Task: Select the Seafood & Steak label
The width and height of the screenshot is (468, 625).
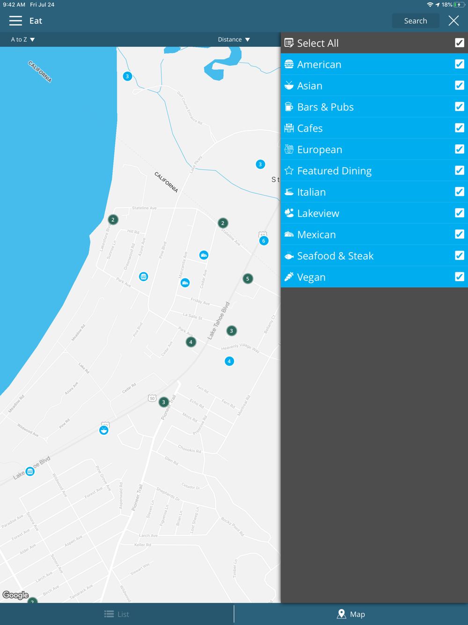Action: click(x=336, y=256)
